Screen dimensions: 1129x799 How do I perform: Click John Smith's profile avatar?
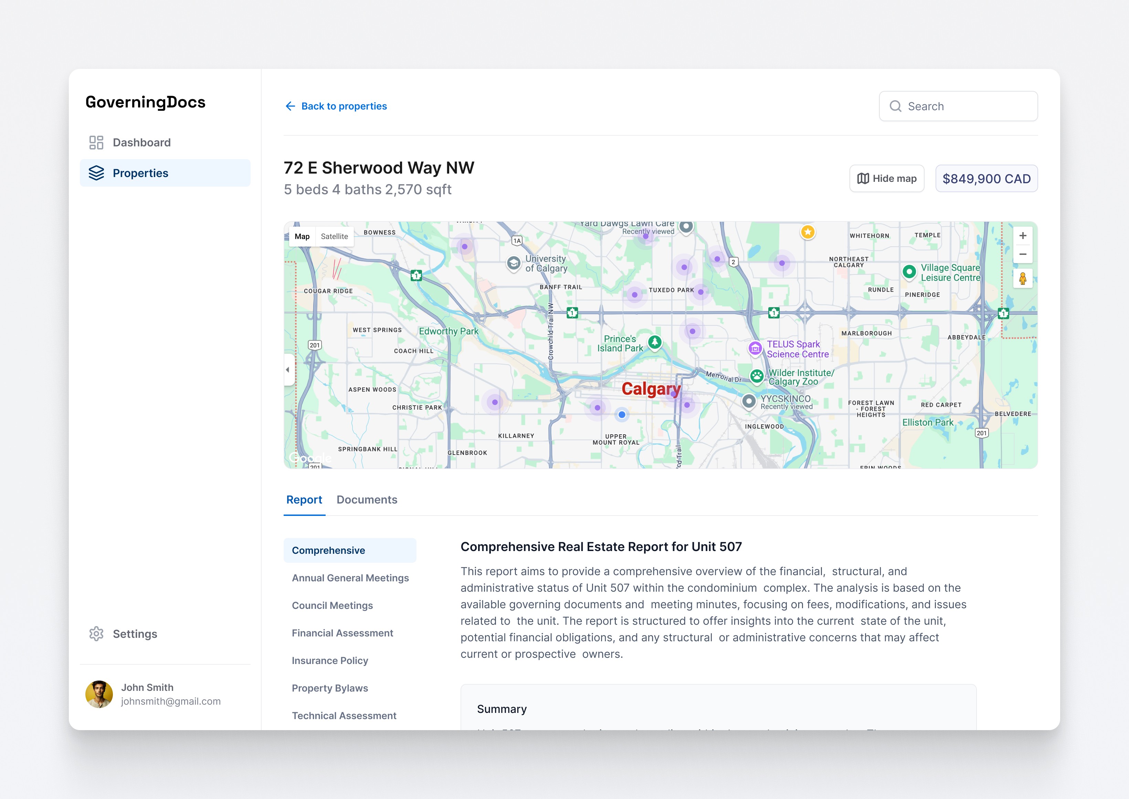coord(99,694)
